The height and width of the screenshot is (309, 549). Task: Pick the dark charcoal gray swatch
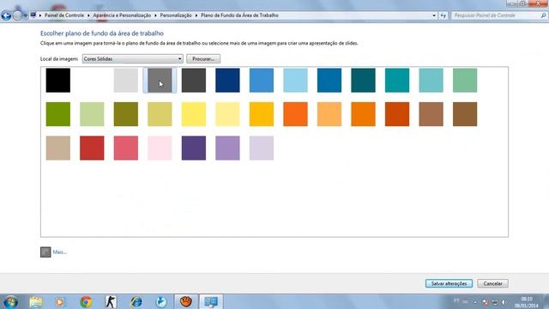coord(194,80)
